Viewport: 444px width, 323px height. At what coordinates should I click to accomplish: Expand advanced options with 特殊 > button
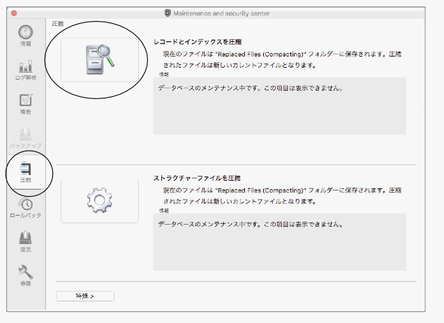point(84,296)
